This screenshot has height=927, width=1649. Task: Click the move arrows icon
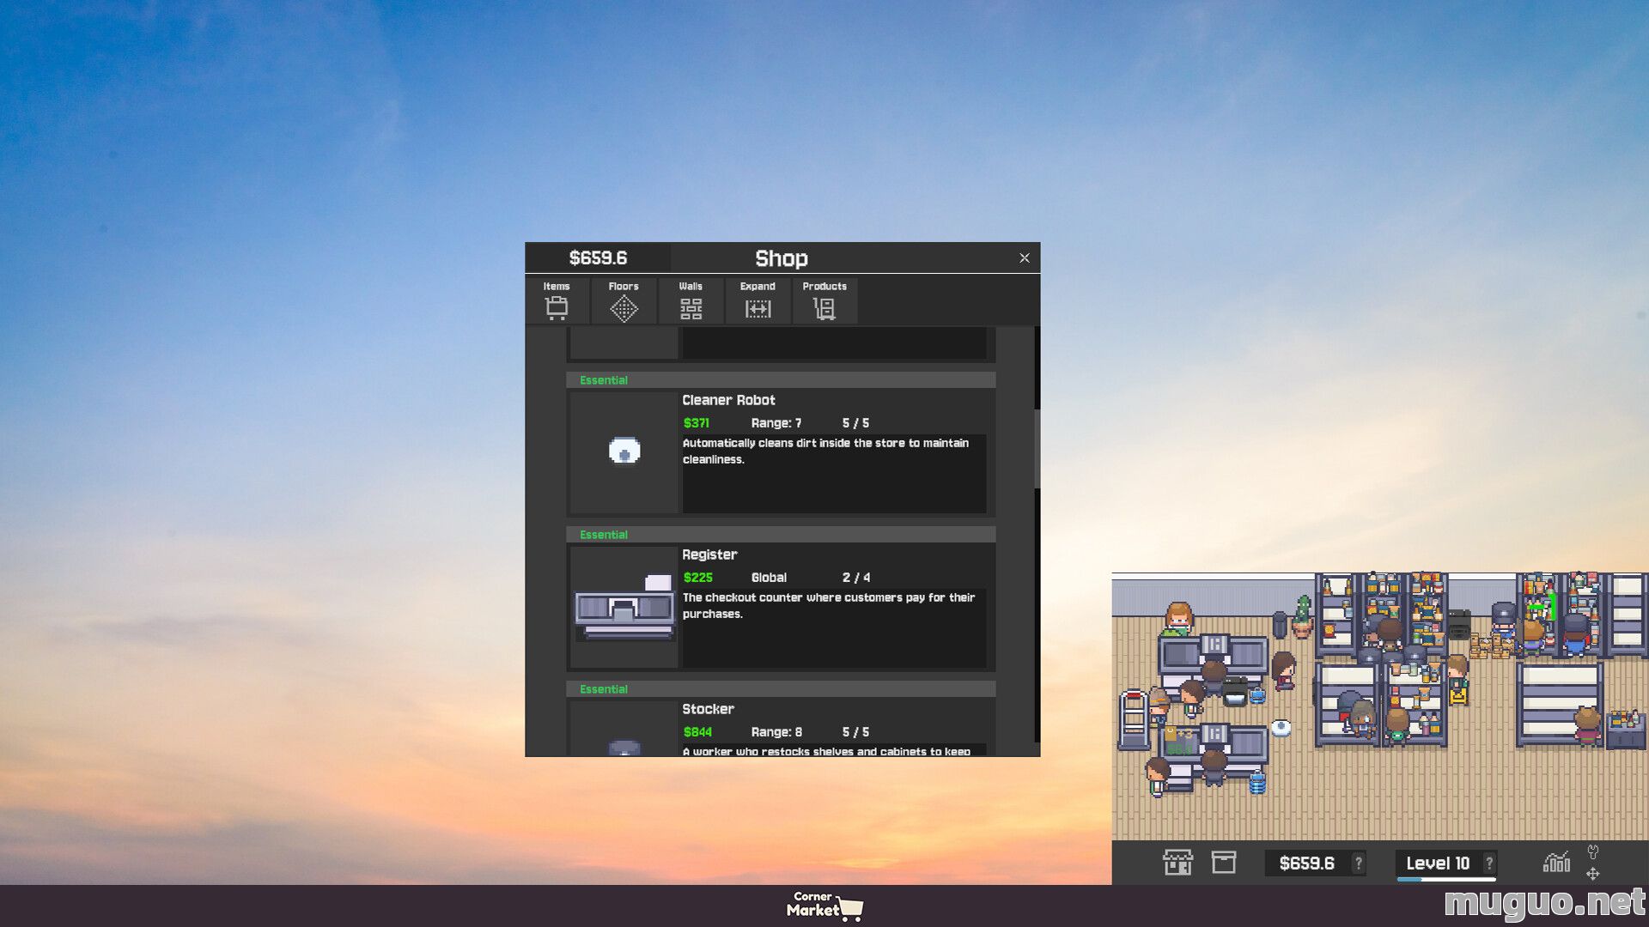pos(1593,874)
